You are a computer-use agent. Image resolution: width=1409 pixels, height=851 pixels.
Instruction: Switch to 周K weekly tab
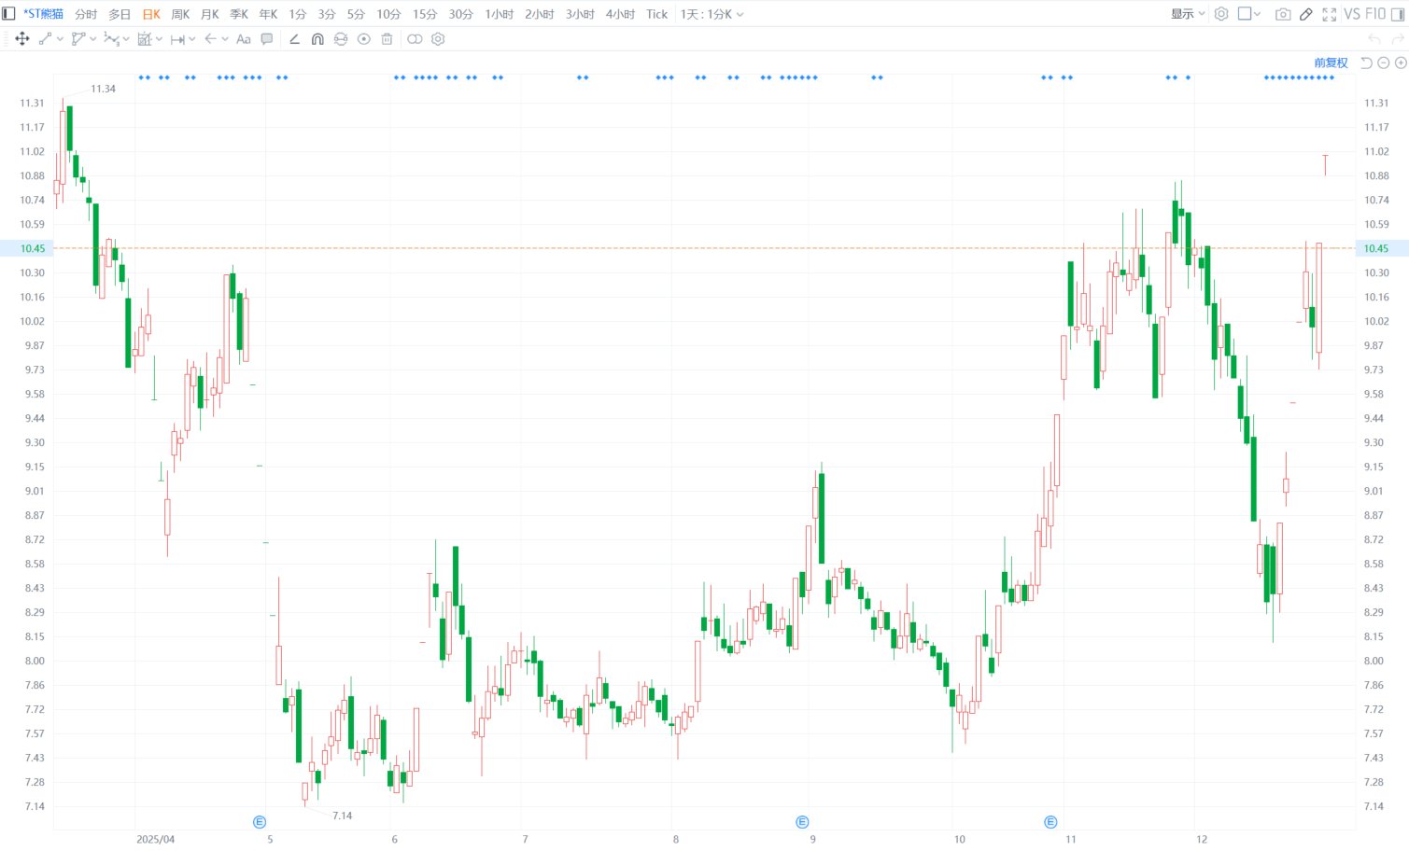click(180, 14)
